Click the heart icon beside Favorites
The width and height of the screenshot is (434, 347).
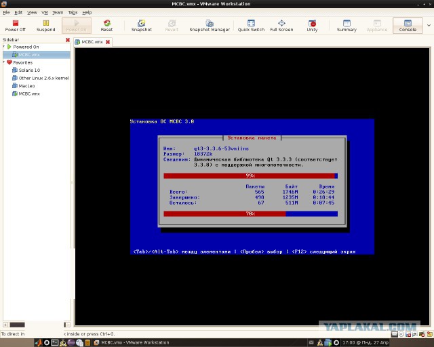click(9, 62)
